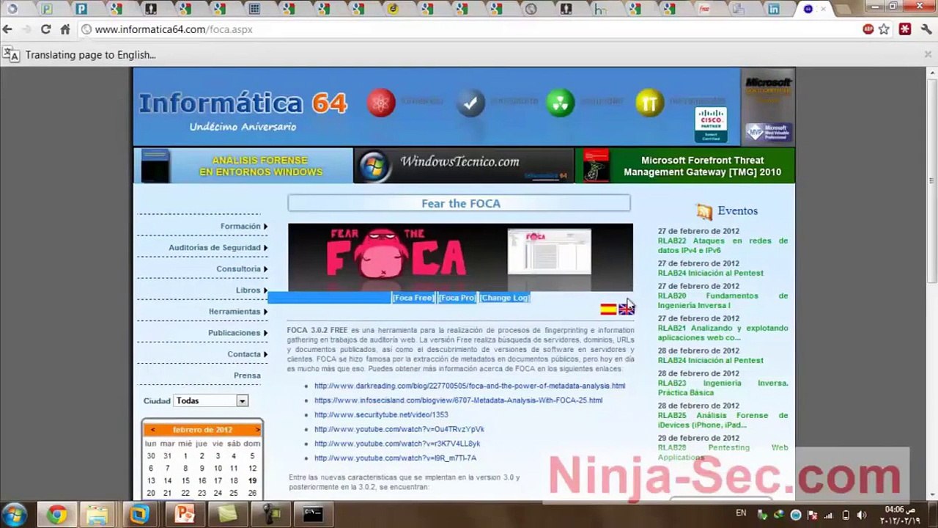Click the volume icon in system tray
The image size is (938, 528).
(x=861, y=515)
